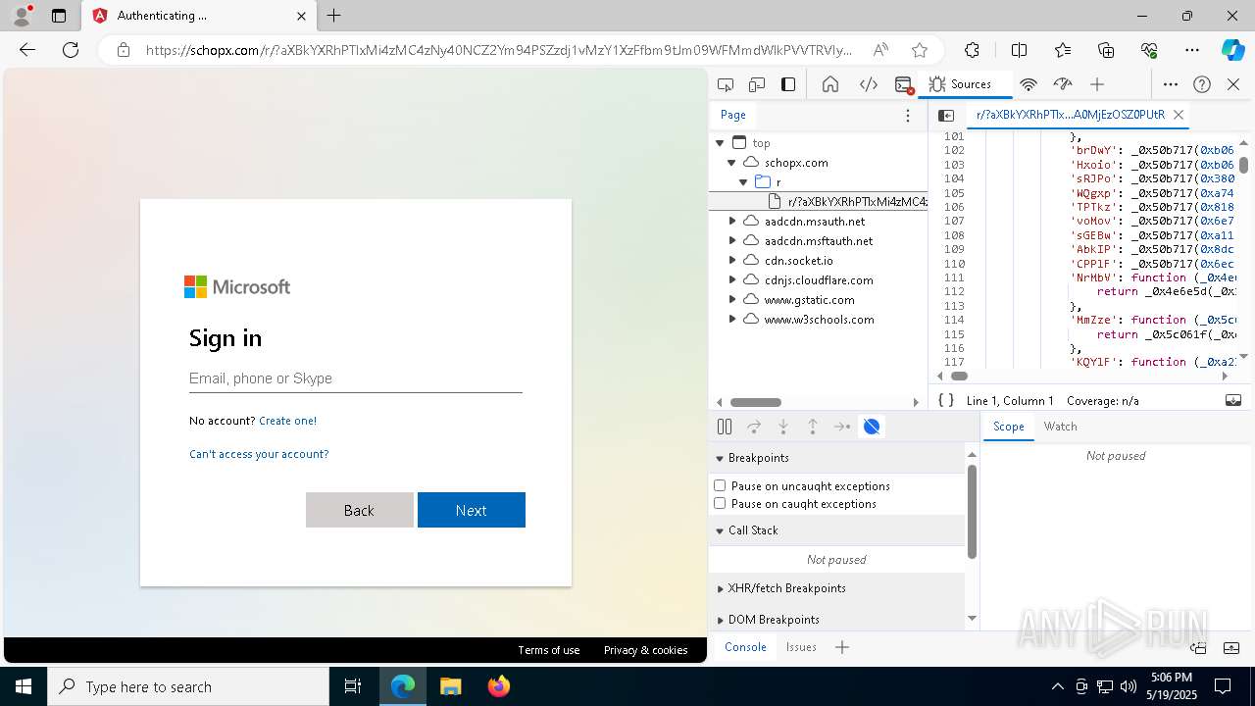The width and height of the screenshot is (1255, 706).
Task: Switch to the Page navigator tab
Action: 733,115
